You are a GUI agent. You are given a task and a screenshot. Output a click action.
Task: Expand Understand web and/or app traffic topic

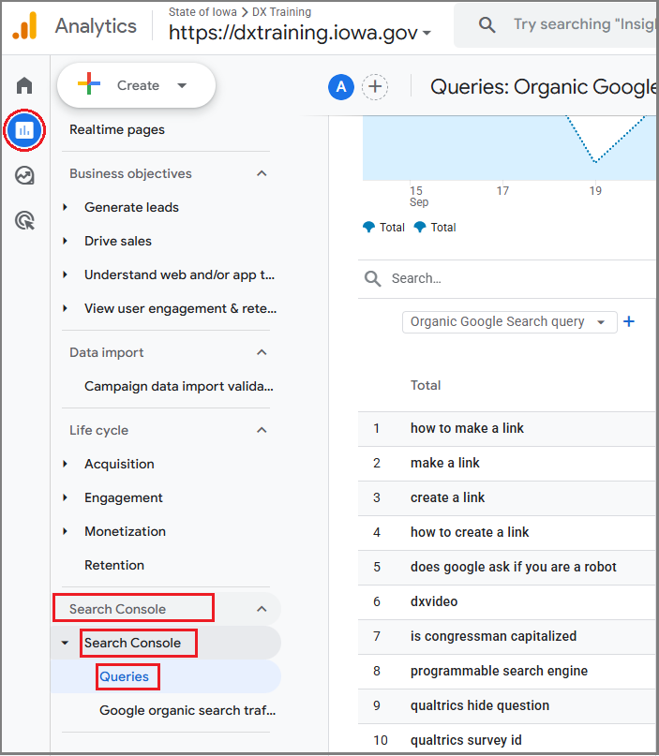tap(65, 274)
